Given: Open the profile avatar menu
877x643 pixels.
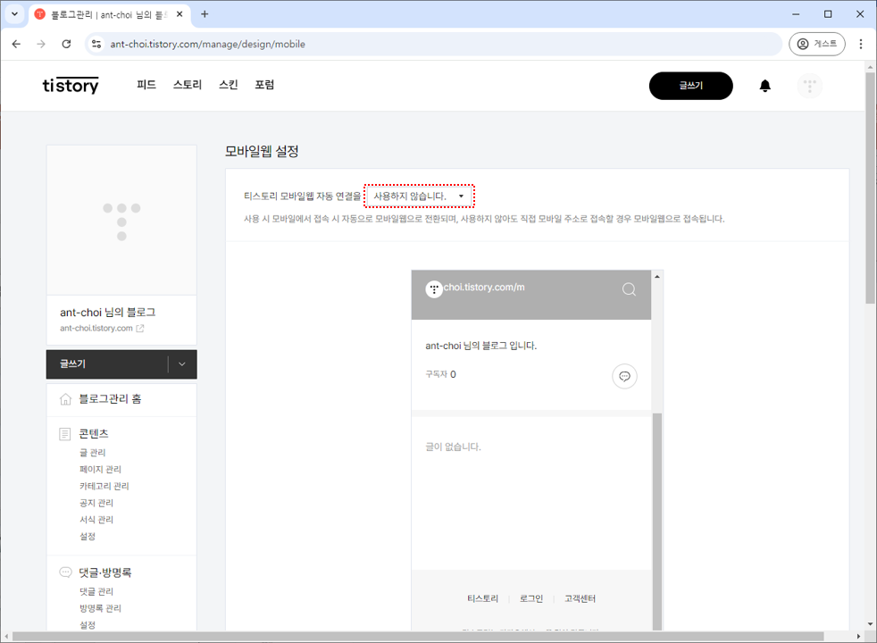Looking at the screenshot, I should (x=809, y=86).
